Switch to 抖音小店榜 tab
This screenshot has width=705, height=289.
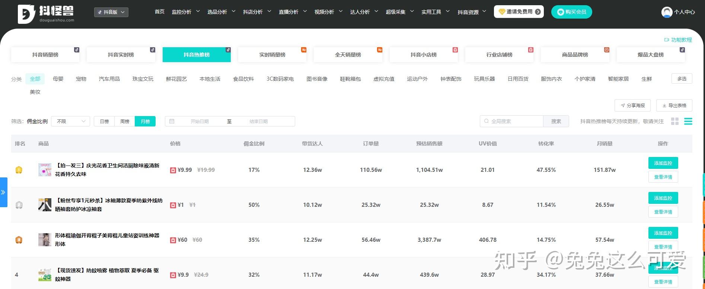pyautogui.click(x=424, y=55)
